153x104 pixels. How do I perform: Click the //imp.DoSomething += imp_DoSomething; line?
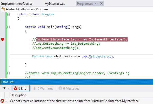(66, 44)
